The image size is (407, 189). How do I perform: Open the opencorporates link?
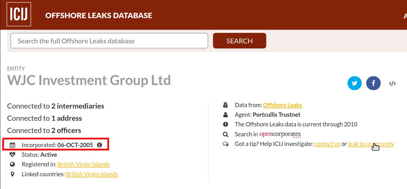[280, 134]
